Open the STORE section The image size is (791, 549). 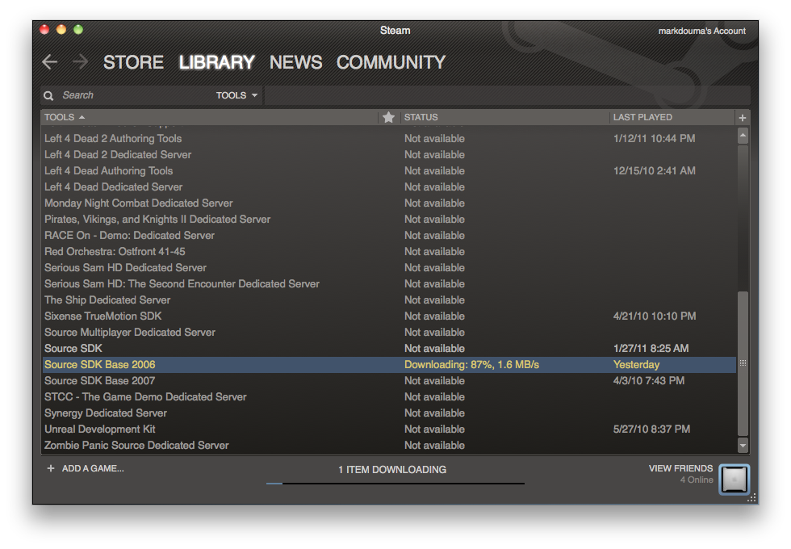(133, 62)
